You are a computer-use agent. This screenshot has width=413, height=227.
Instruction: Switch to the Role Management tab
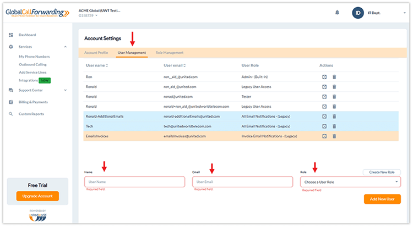[170, 53]
